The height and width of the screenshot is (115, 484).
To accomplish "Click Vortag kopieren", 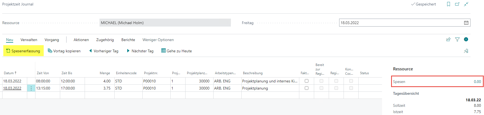I will coord(64,51).
